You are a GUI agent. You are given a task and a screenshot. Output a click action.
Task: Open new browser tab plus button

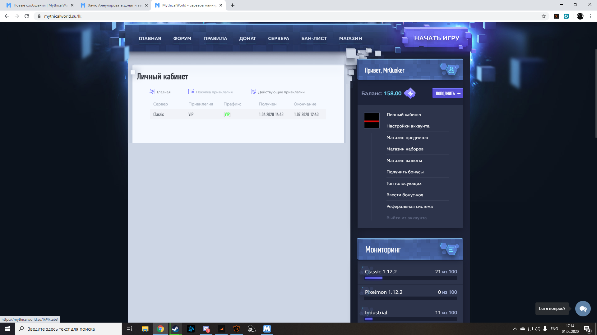(x=233, y=5)
